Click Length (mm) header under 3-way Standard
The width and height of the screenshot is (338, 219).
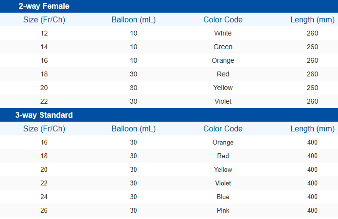(x=312, y=129)
